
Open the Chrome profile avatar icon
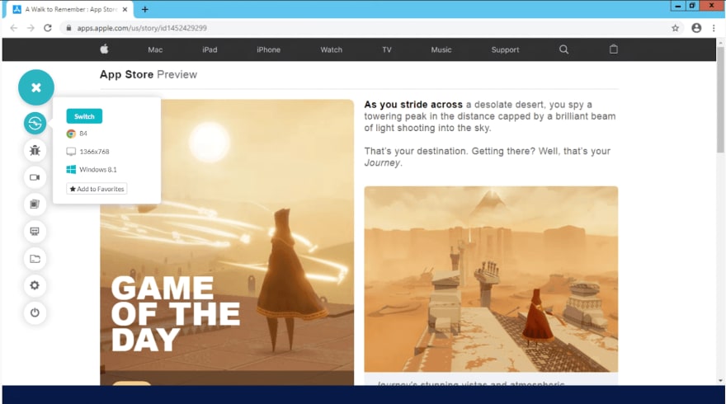coord(696,28)
